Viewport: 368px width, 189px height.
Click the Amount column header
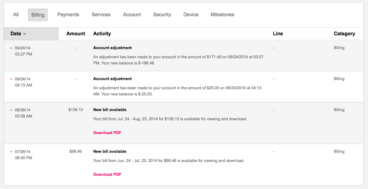76,34
